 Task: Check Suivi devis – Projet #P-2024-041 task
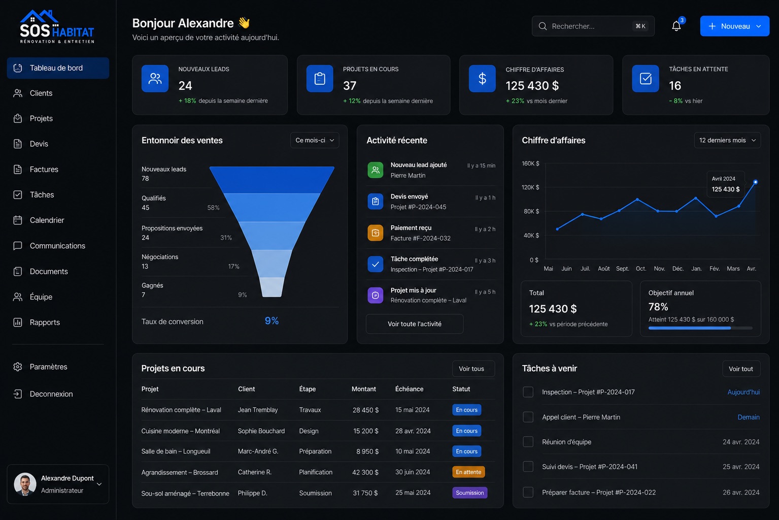[528, 467]
